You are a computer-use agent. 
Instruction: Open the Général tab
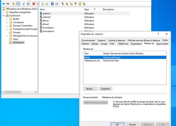point(85,44)
